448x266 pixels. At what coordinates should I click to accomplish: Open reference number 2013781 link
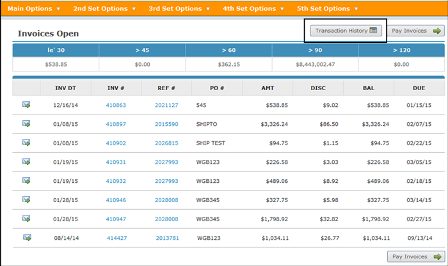167,238
